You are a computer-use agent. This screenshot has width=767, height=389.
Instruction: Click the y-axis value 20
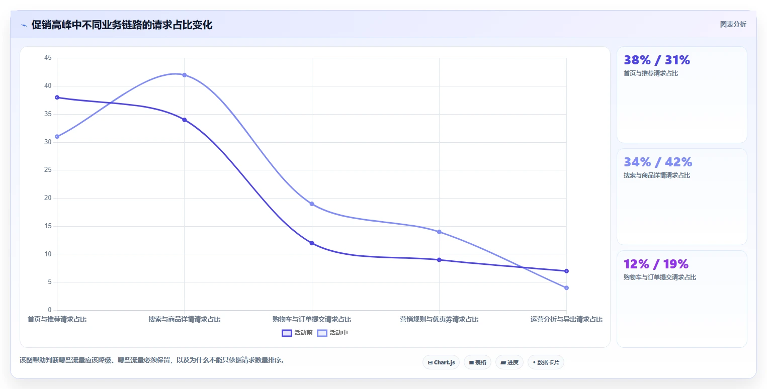pyautogui.click(x=48, y=198)
